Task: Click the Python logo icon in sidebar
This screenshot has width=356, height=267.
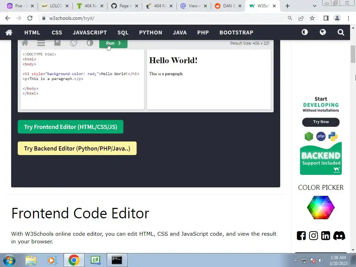Action: (x=333, y=136)
